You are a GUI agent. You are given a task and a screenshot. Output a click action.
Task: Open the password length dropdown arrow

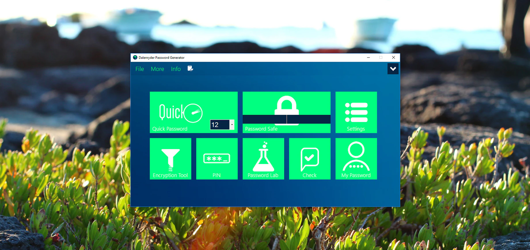tap(232, 125)
